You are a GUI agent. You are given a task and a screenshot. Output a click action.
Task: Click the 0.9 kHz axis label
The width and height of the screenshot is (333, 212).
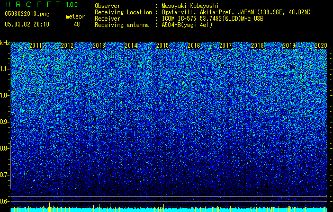click(4, 122)
